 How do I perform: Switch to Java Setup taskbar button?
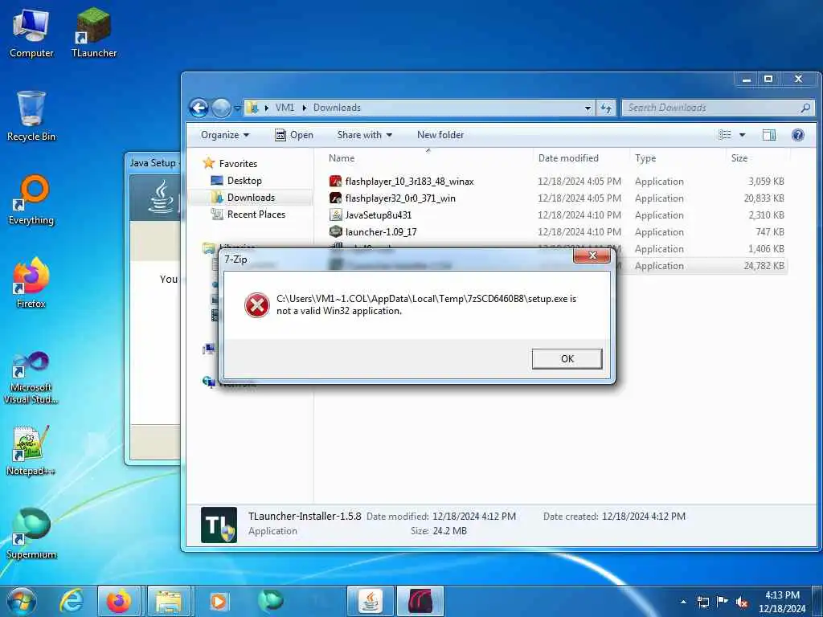(x=370, y=601)
